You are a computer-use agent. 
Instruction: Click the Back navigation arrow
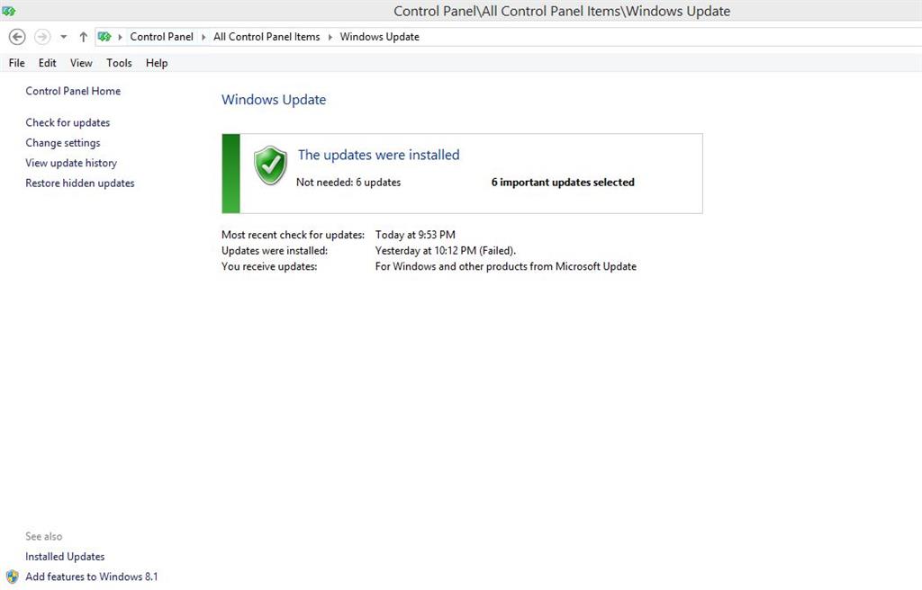(17, 37)
